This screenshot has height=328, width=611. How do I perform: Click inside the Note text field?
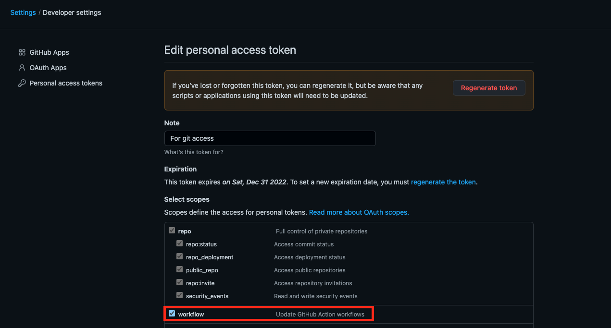coord(270,138)
